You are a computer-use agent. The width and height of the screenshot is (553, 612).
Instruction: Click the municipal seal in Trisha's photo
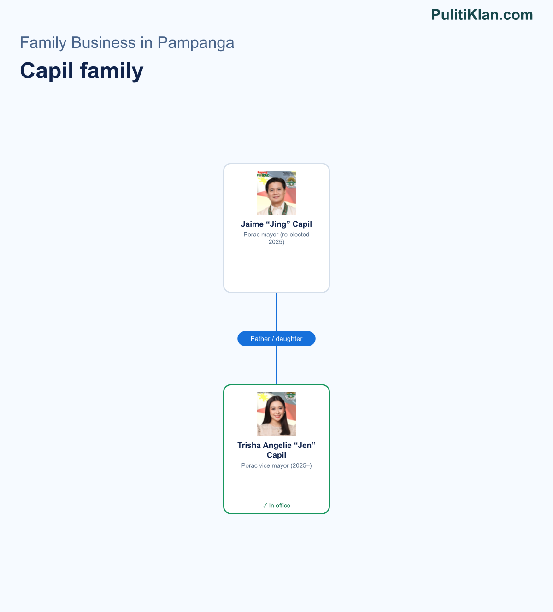coord(290,396)
